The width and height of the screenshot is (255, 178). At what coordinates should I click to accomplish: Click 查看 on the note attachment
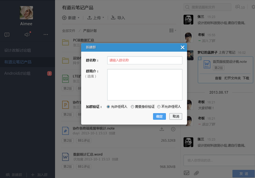click(218, 78)
